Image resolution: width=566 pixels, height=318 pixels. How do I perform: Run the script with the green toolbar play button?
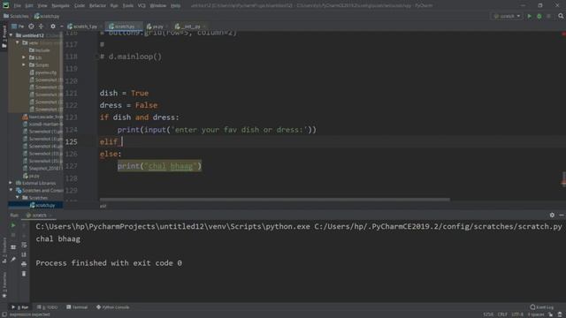point(530,16)
